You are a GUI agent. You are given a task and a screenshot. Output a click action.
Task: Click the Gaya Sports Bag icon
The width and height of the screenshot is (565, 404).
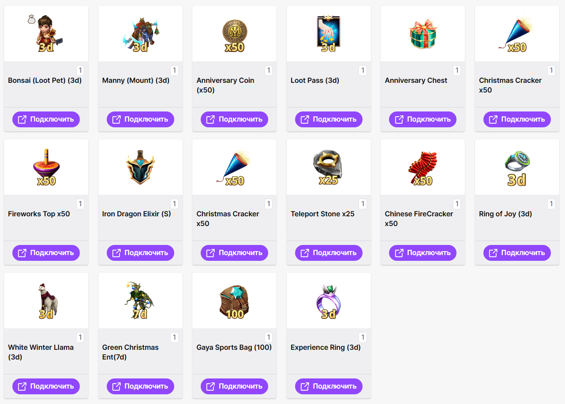coord(234,301)
